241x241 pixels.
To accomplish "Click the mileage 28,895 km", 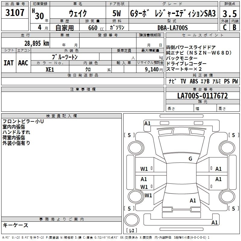I will 36,43.
